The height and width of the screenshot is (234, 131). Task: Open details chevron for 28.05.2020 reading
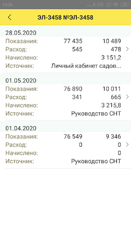pos(127,49)
